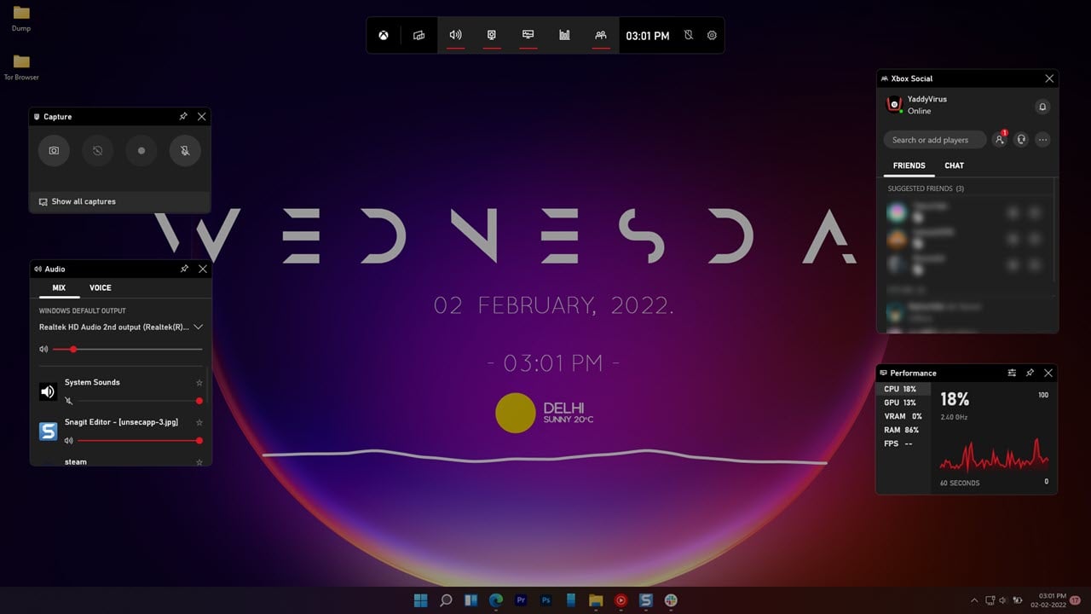Unmute System Sounds in the Audio mixer

[x=68, y=401]
